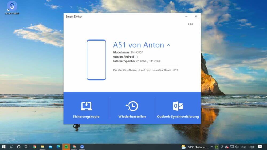The width and height of the screenshot is (267, 150).
Task: Collapse device details with the arrow beside A51 von Anton
Action: pos(168,45)
